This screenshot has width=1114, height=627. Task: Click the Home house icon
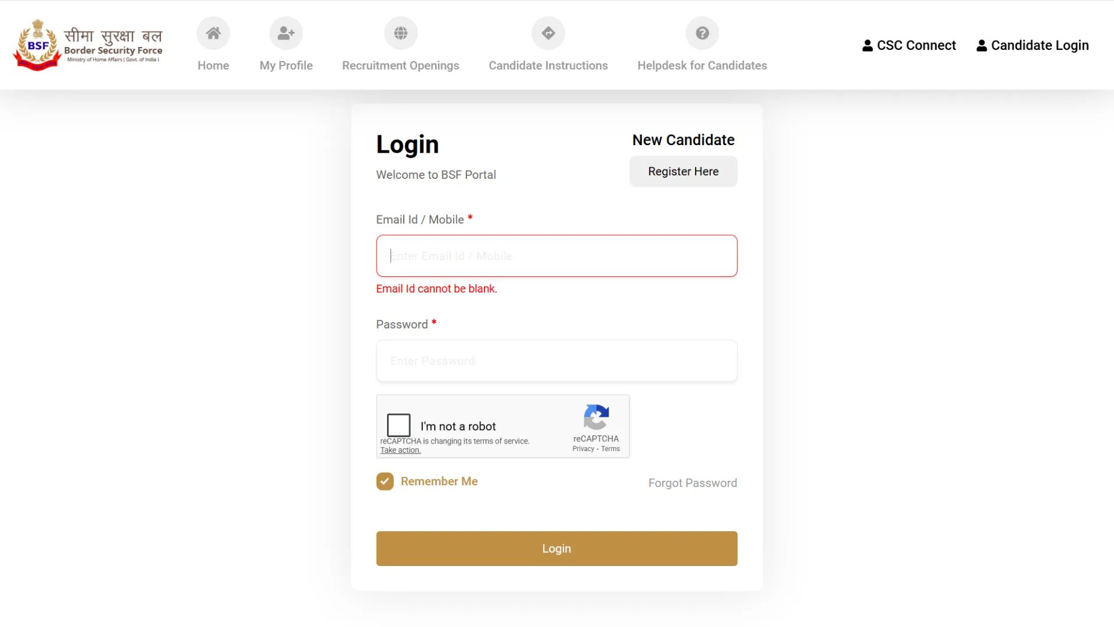213,33
